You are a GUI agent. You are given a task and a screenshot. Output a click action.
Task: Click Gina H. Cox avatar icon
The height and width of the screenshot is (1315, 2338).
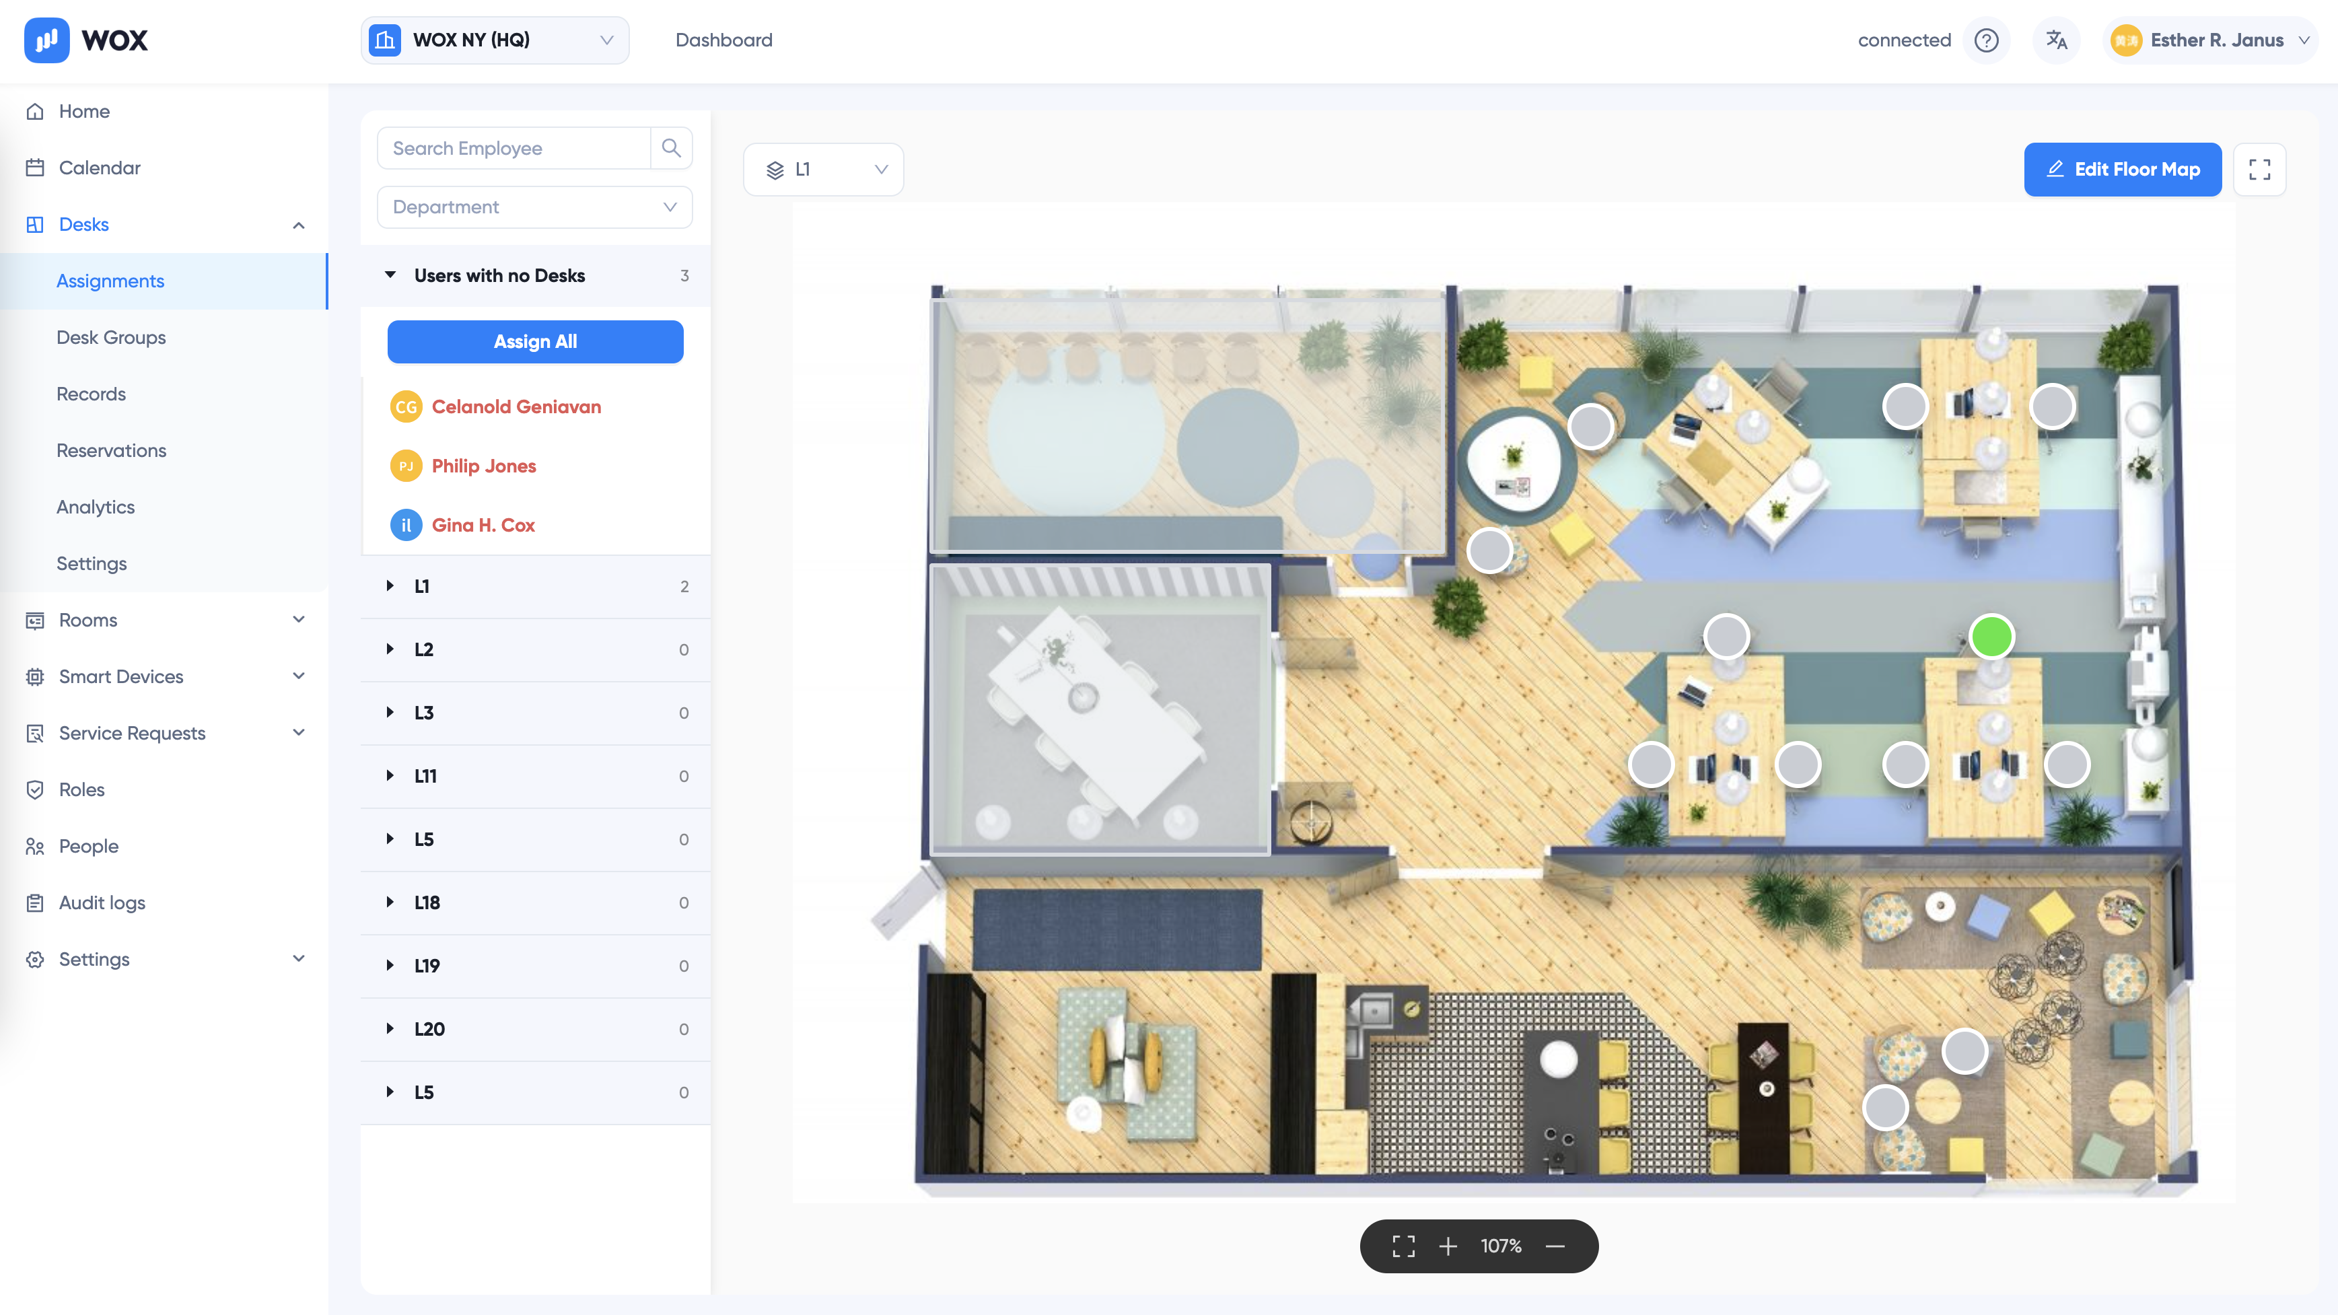[406, 524]
